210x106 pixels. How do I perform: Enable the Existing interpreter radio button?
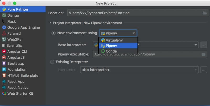tap(52, 62)
